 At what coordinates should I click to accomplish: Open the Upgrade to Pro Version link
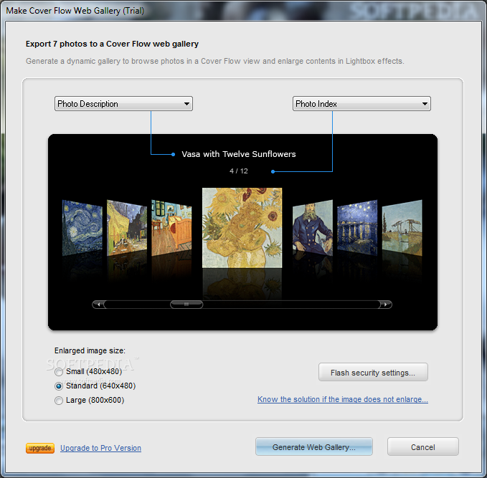click(100, 448)
